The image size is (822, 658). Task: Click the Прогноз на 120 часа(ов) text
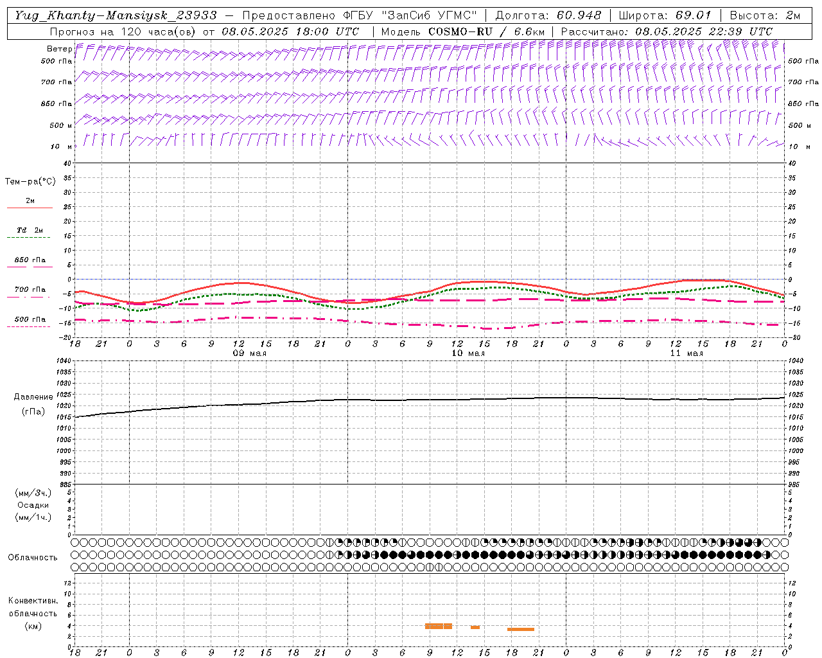coord(123,31)
